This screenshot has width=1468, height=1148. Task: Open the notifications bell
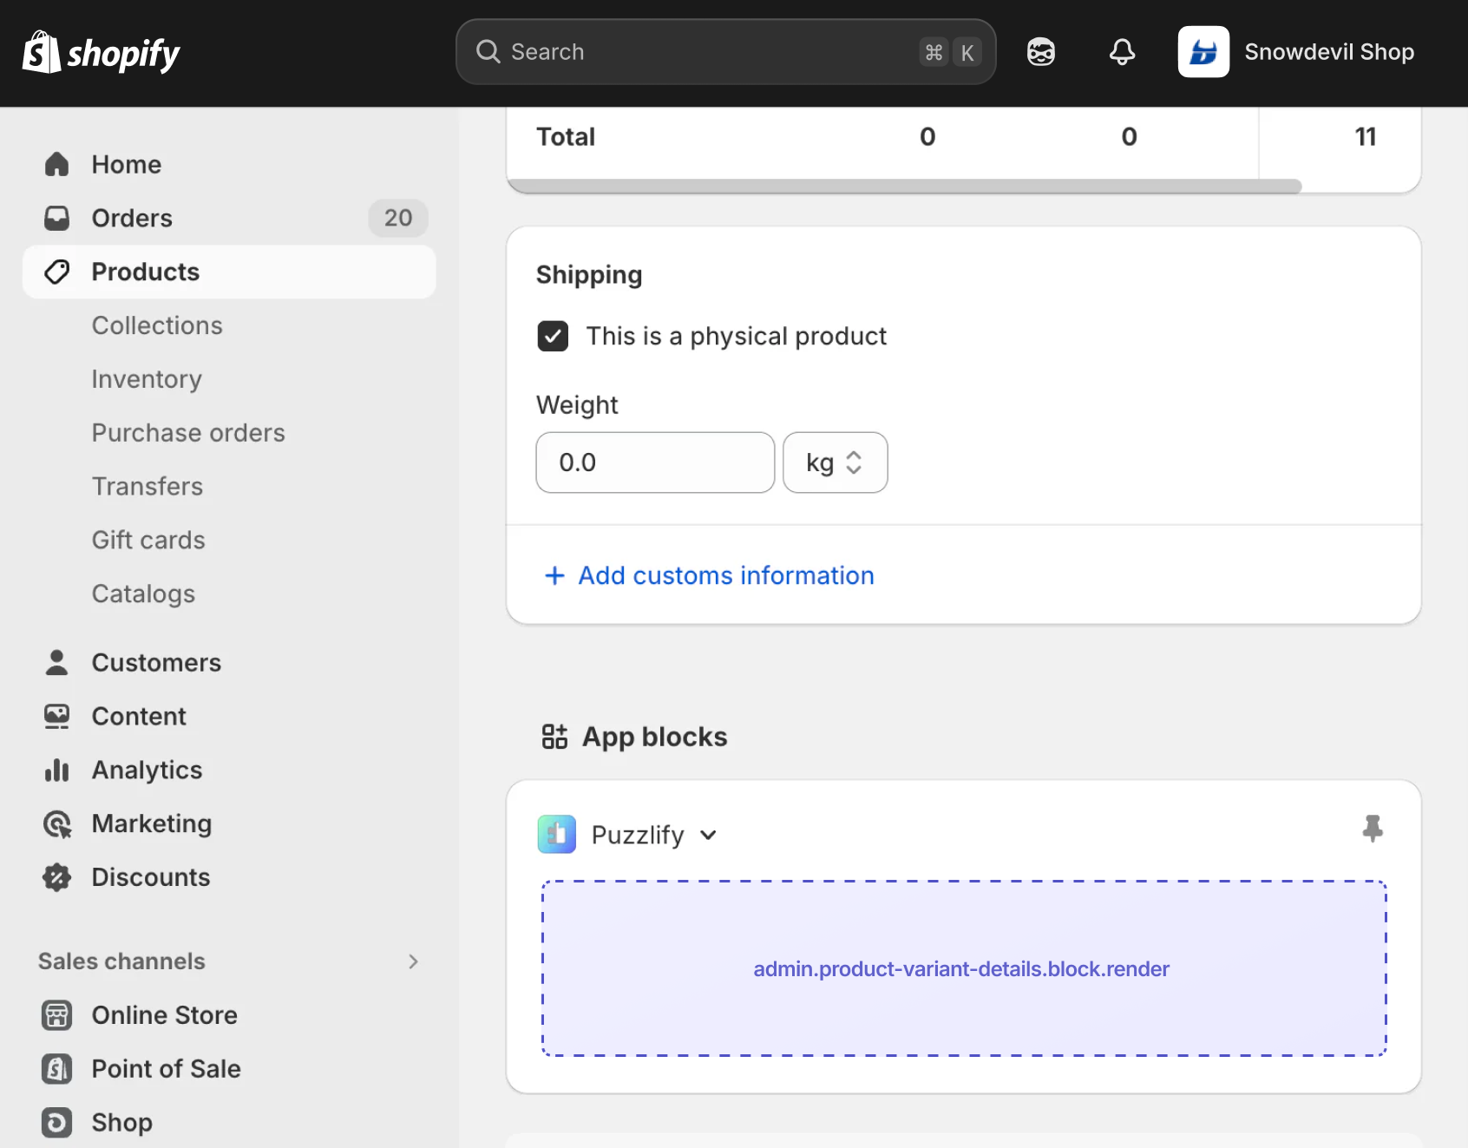pyautogui.click(x=1122, y=52)
